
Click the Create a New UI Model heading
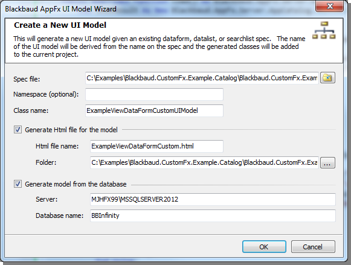[60, 25]
